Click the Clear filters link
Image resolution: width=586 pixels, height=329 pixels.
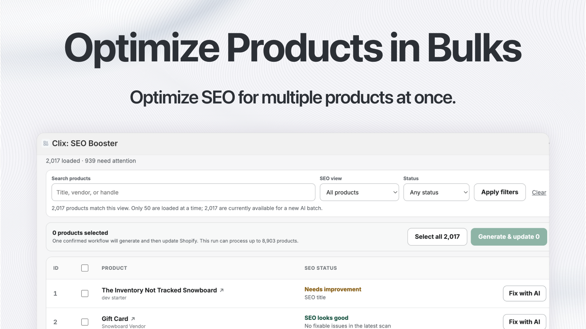(x=539, y=193)
